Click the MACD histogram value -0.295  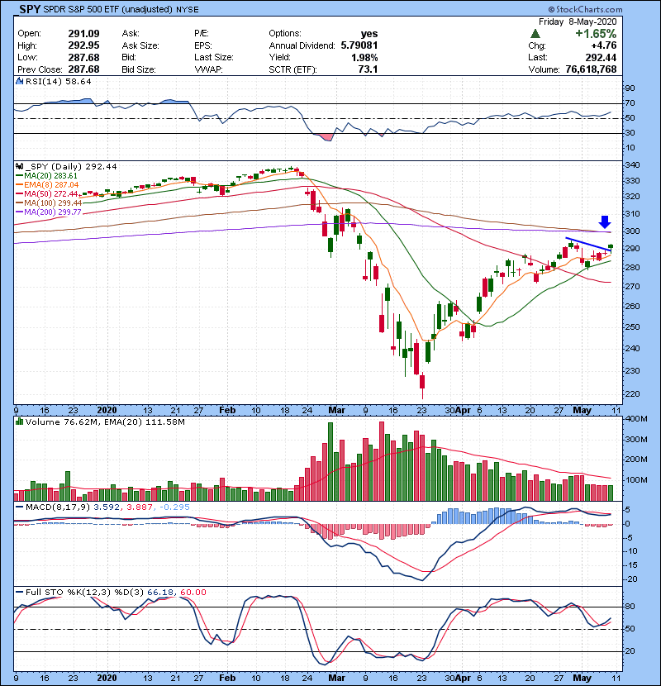click(x=174, y=507)
